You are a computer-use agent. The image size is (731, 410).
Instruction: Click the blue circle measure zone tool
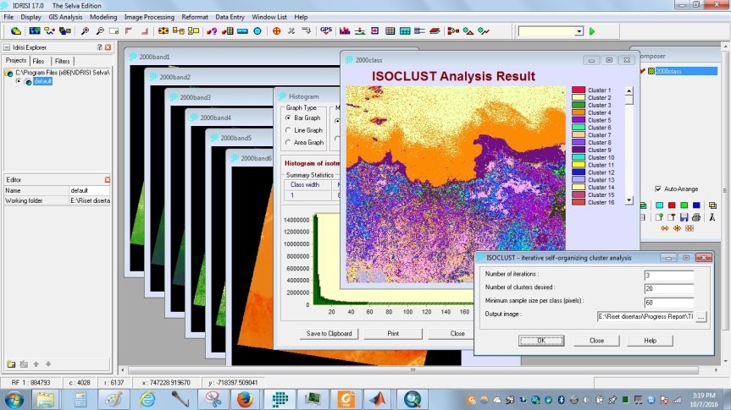(258, 31)
